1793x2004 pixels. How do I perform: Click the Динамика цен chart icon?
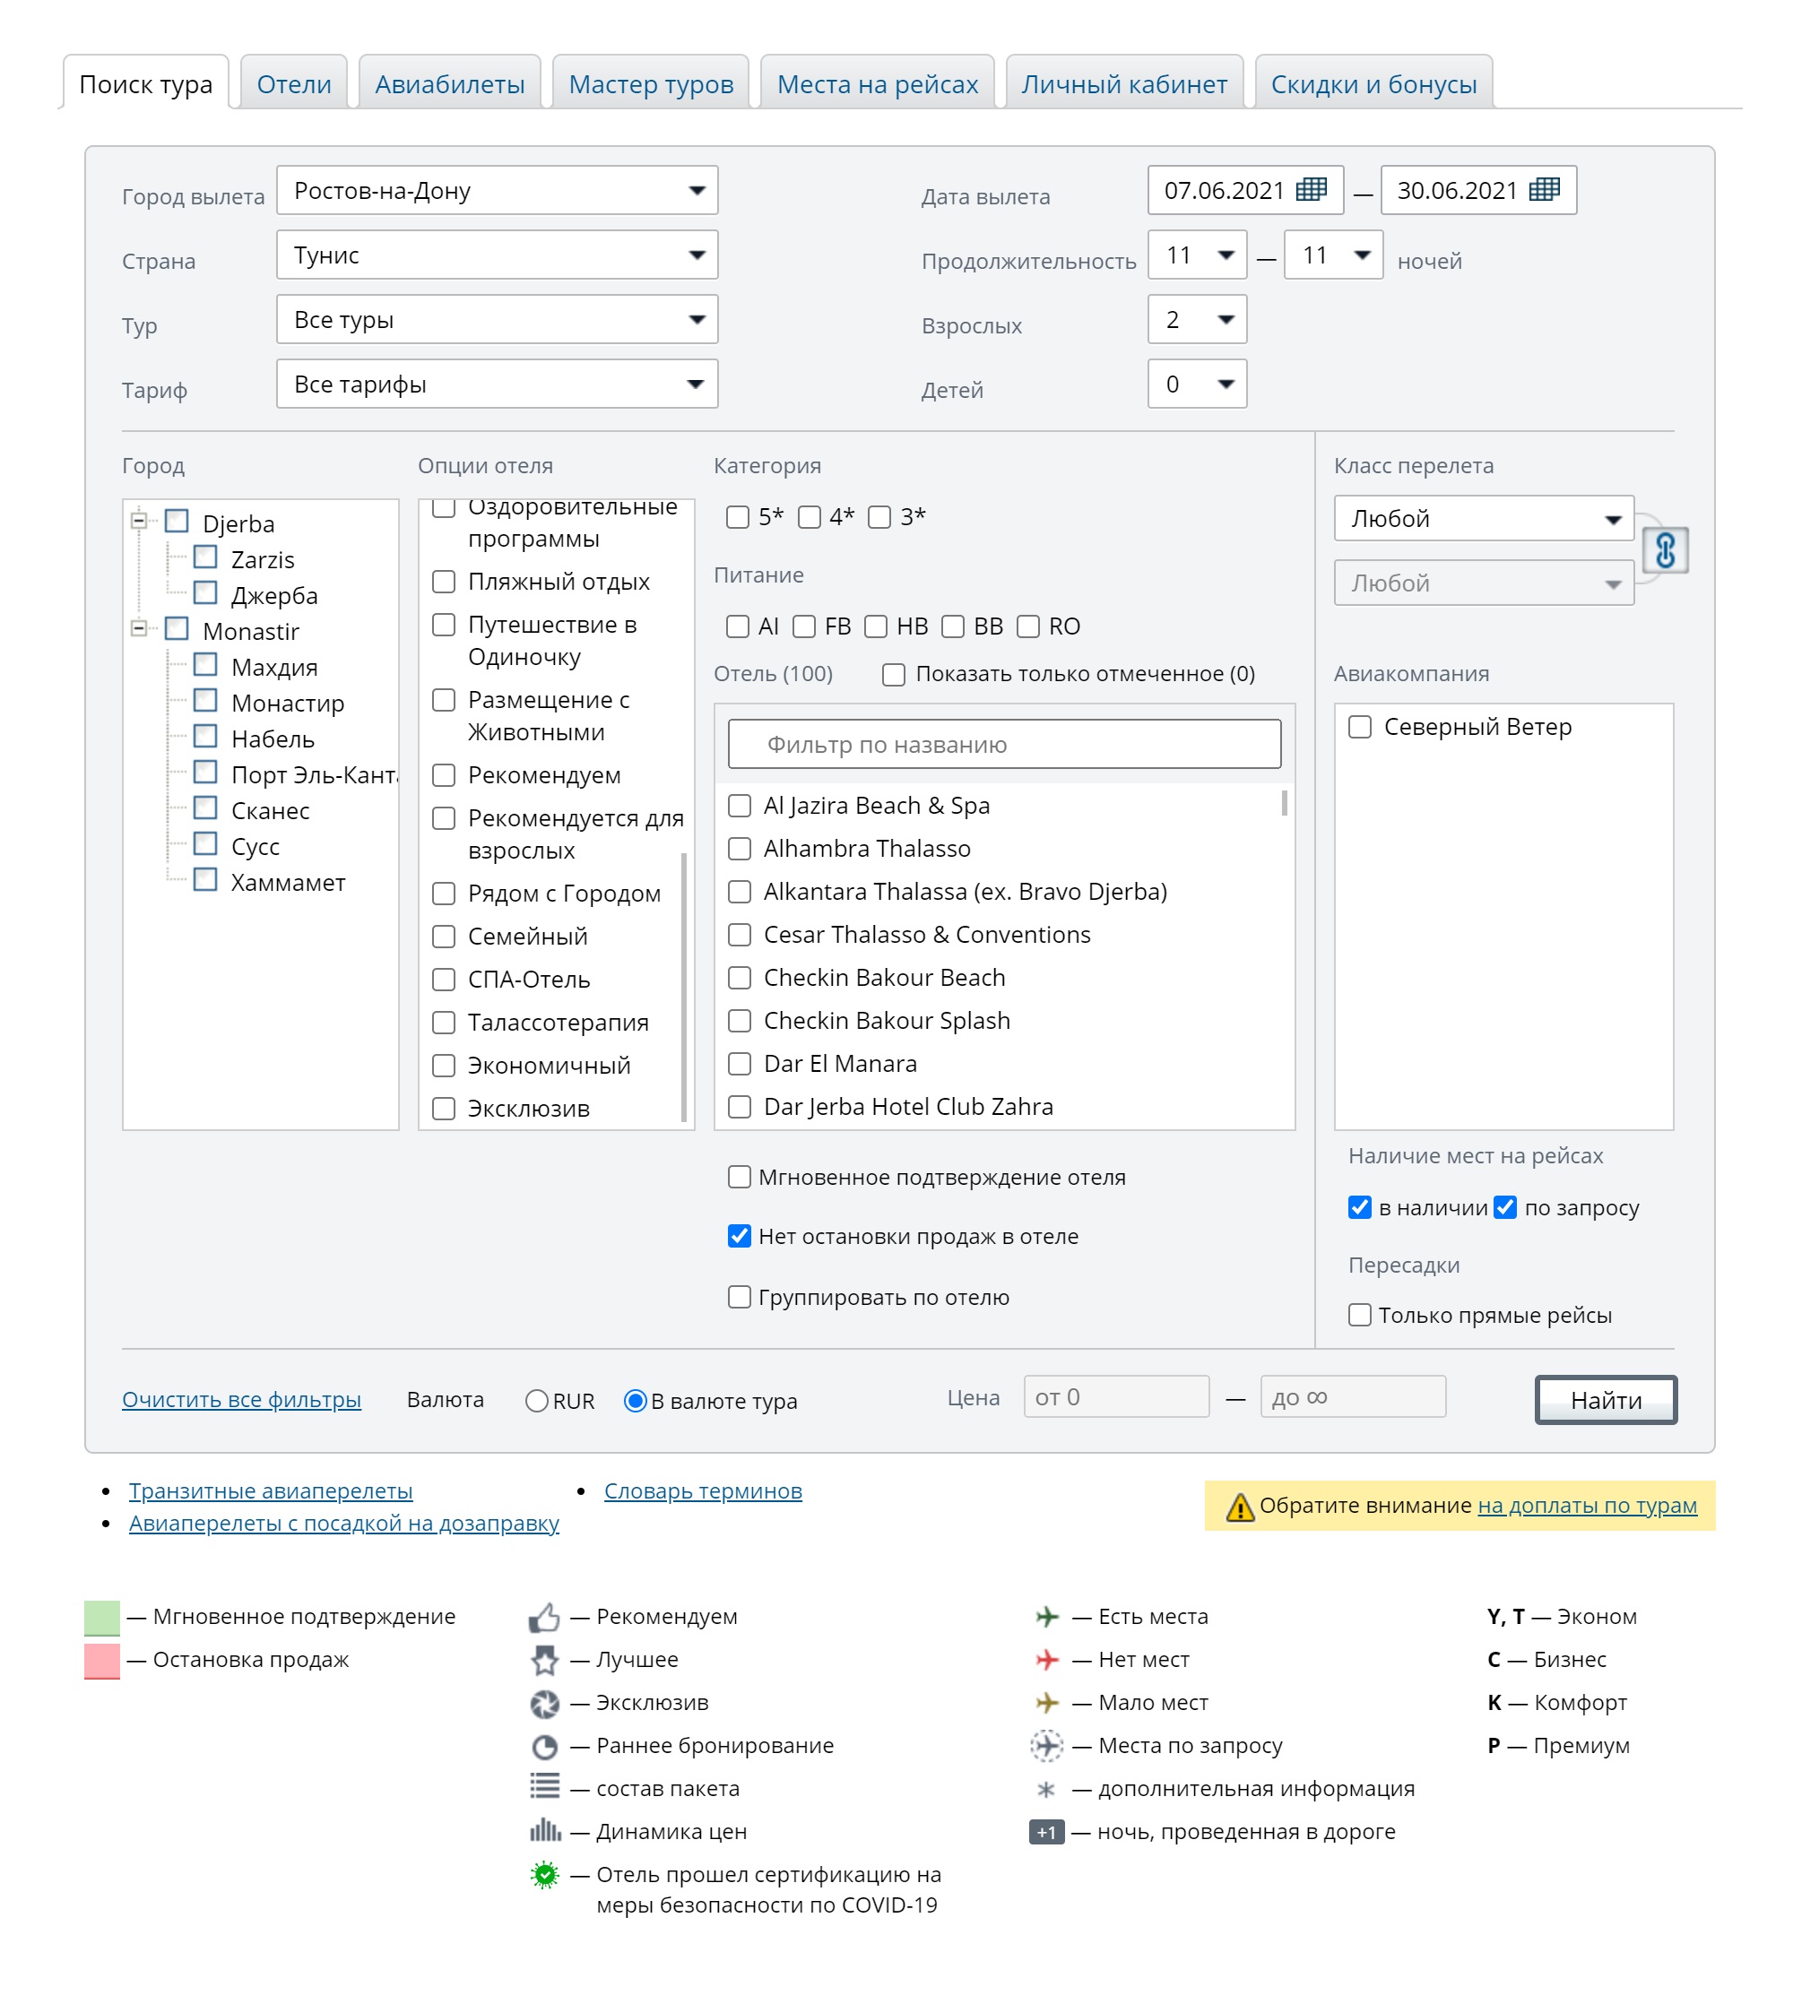(545, 1831)
